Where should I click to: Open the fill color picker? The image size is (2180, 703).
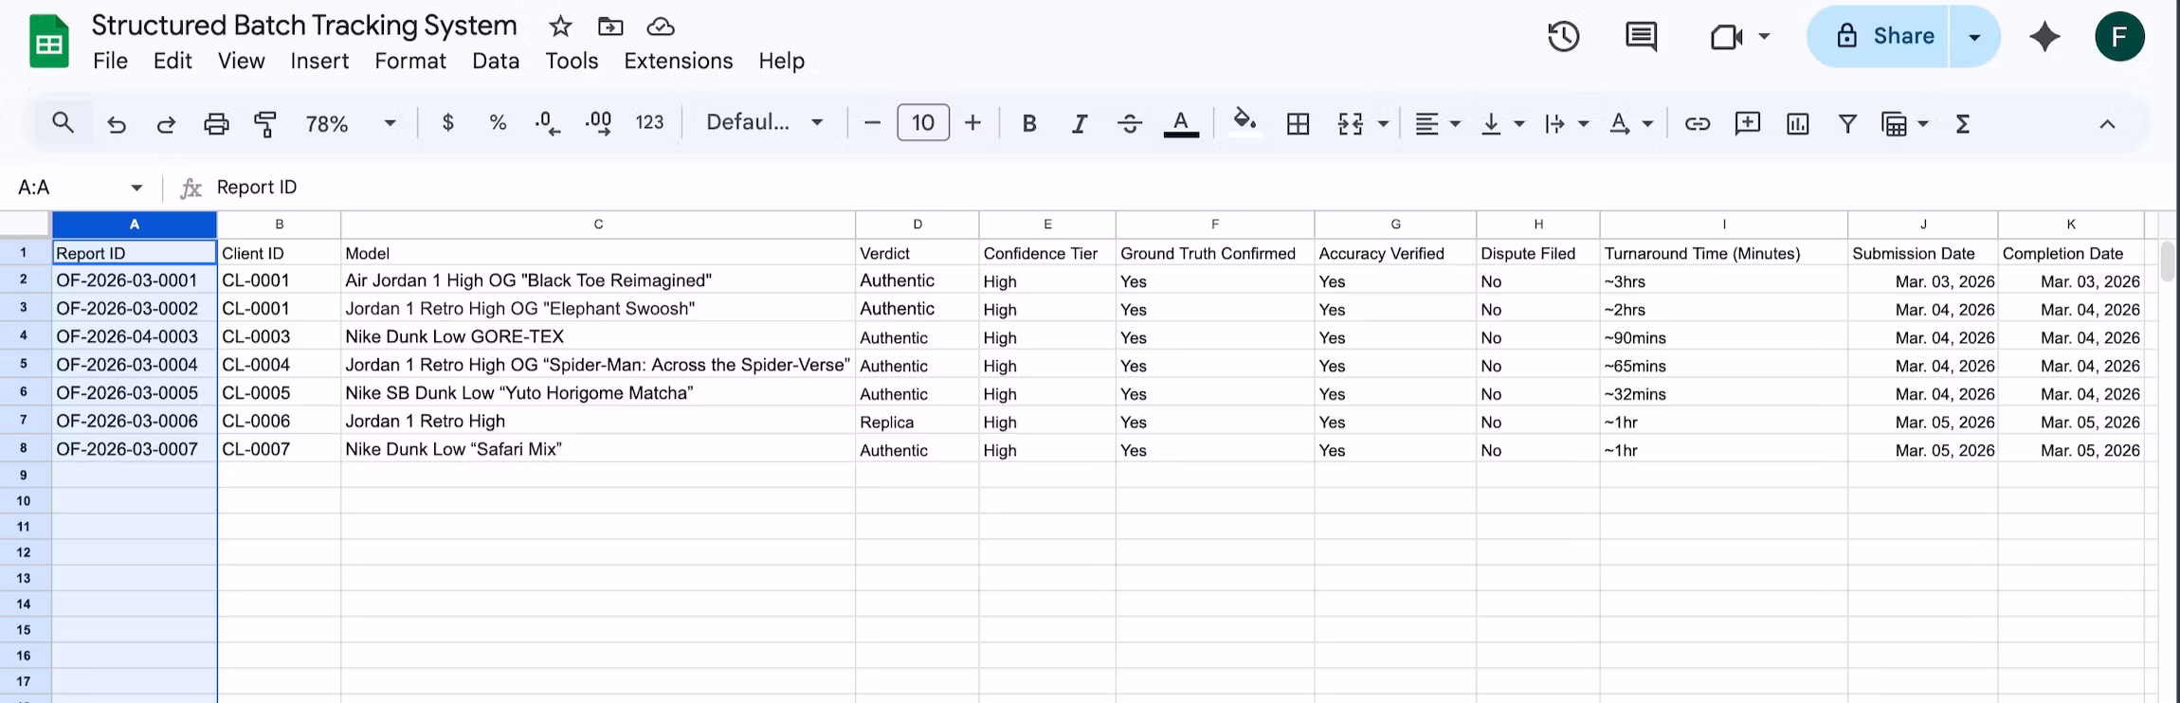[x=1244, y=122]
